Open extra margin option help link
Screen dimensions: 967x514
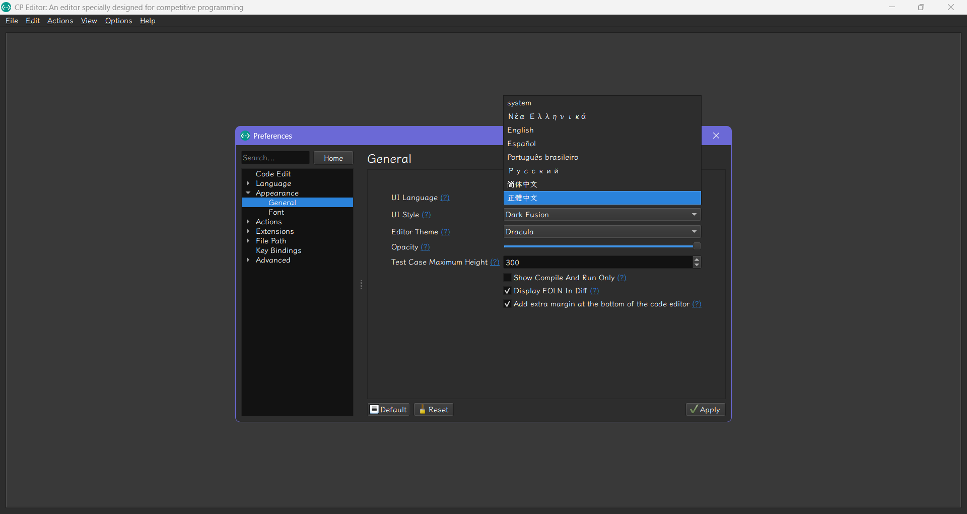[x=697, y=304]
